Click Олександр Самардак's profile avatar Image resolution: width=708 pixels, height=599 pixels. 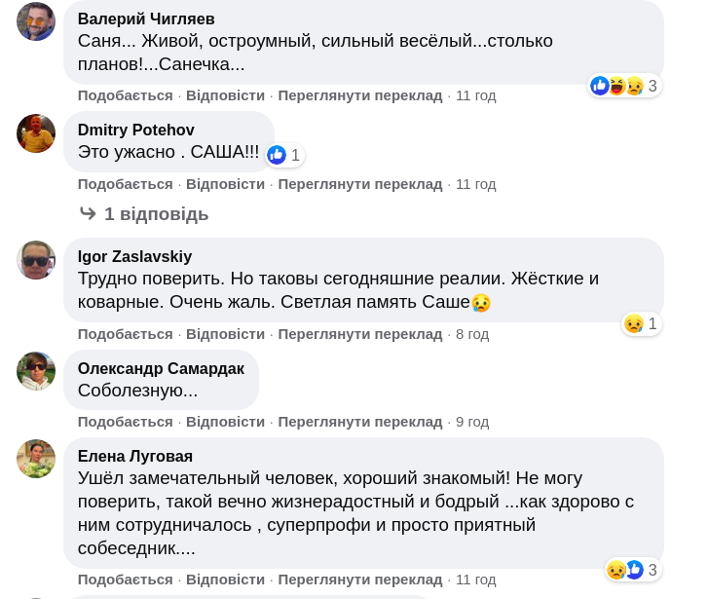(x=36, y=371)
